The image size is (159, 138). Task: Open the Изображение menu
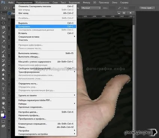[x=42, y=3]
